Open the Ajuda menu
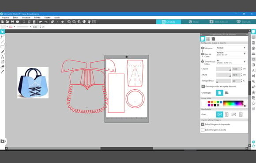Viewport: 256px width, 163px height. 57,18
